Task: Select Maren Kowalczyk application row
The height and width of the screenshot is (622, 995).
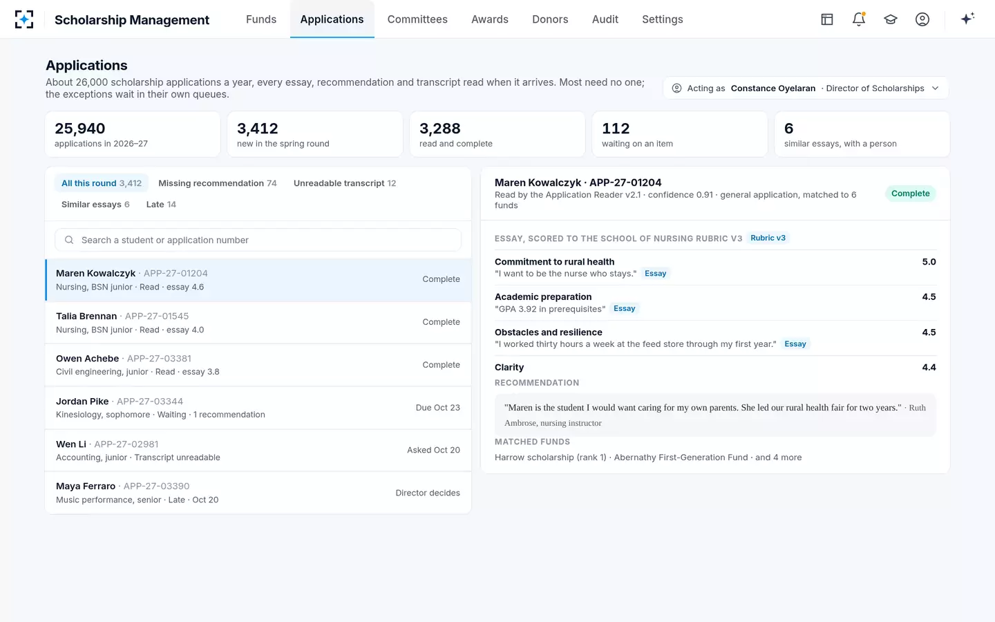Action: tap(258, 280)
